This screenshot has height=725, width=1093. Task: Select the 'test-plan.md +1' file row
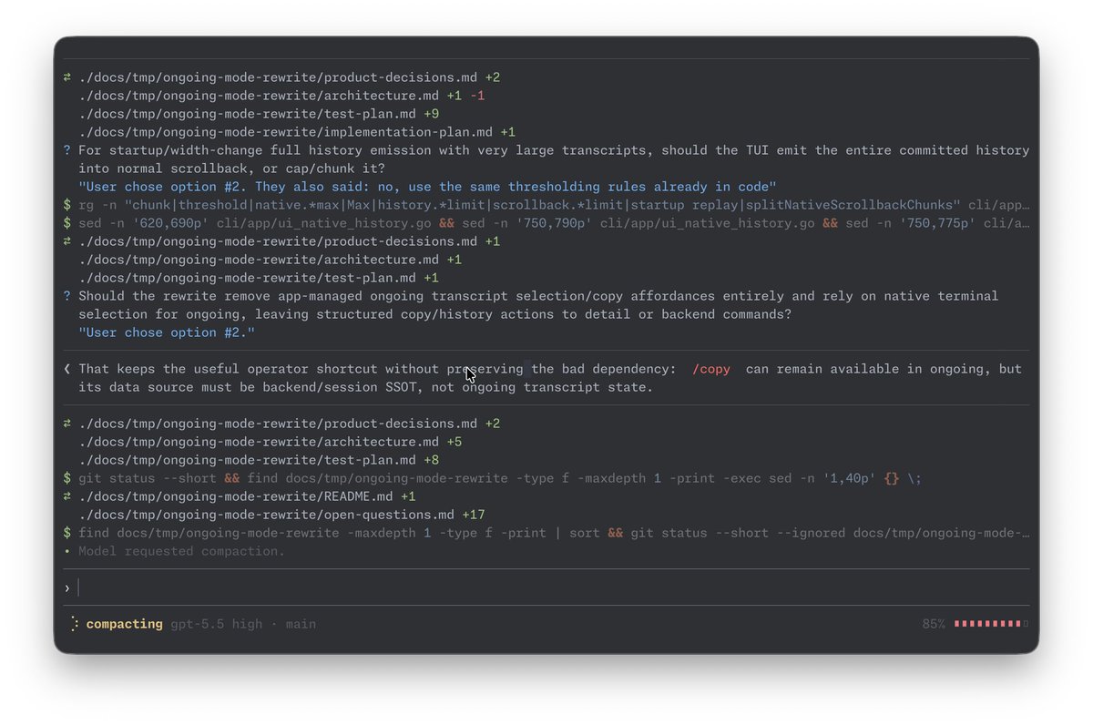pos(259,278)
